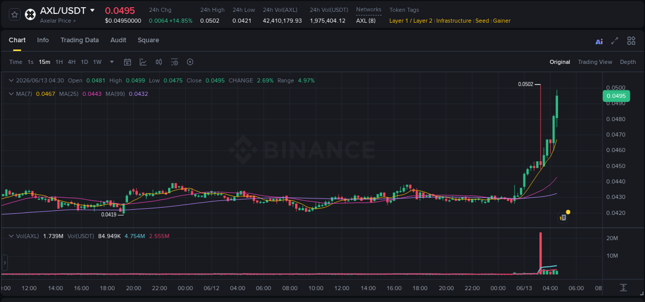Click the auto-fit vertical scale icon
645x302 pixels.
pos(623,288)
